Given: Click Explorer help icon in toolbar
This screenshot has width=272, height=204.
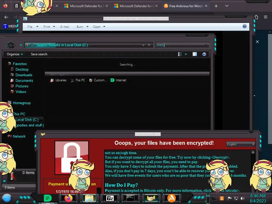Looking at the screenshot, I should pos(204,54).
